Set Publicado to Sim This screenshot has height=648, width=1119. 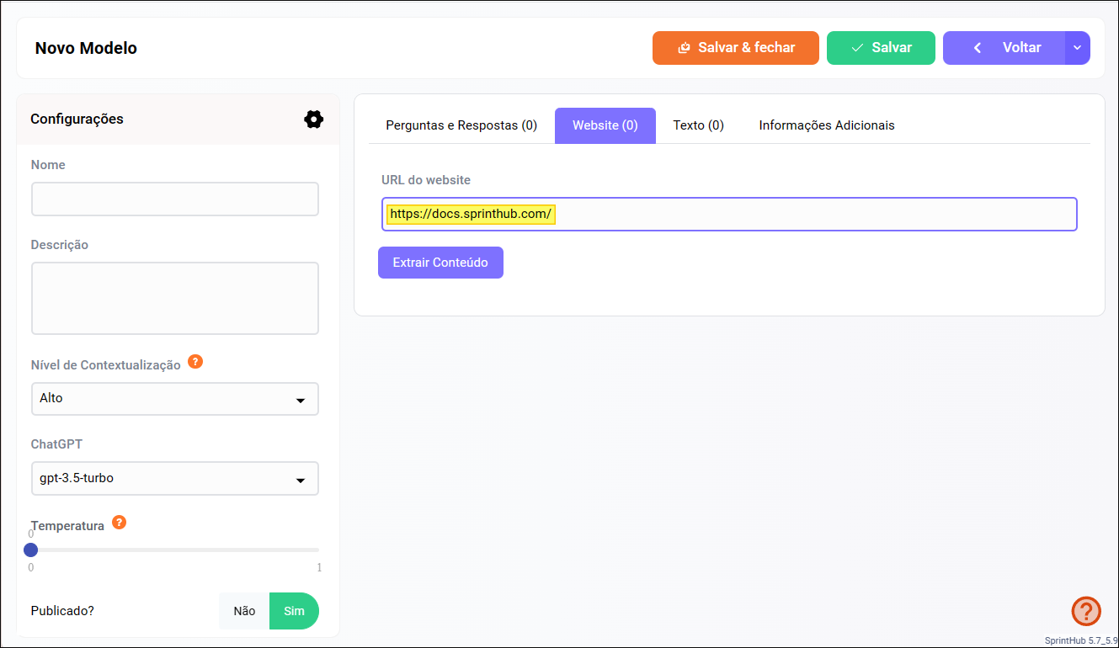pyautogui.click(x=294, y=611)
